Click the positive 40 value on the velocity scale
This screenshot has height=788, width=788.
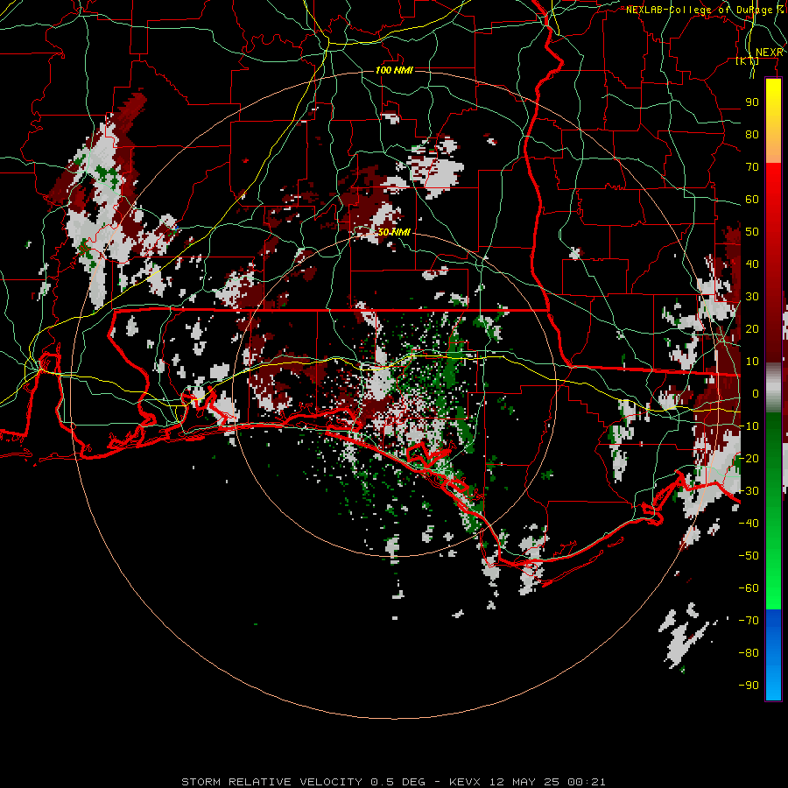752,264
